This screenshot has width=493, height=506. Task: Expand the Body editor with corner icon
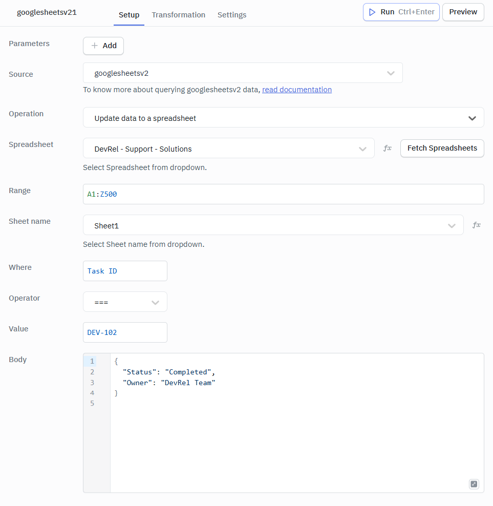[x=474, y=484]
